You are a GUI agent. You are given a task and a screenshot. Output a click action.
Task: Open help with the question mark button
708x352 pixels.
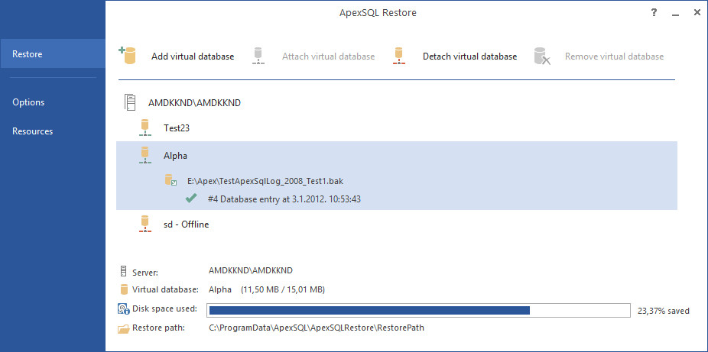coord(654,13)
